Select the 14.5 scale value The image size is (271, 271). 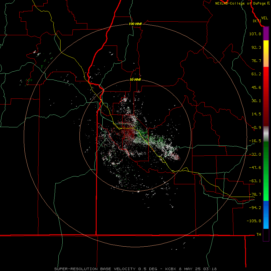(x=256, y=114)
